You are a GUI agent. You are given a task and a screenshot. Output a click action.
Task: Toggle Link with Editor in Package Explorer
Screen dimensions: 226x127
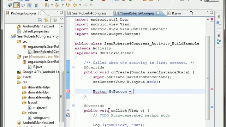point(46,20)
